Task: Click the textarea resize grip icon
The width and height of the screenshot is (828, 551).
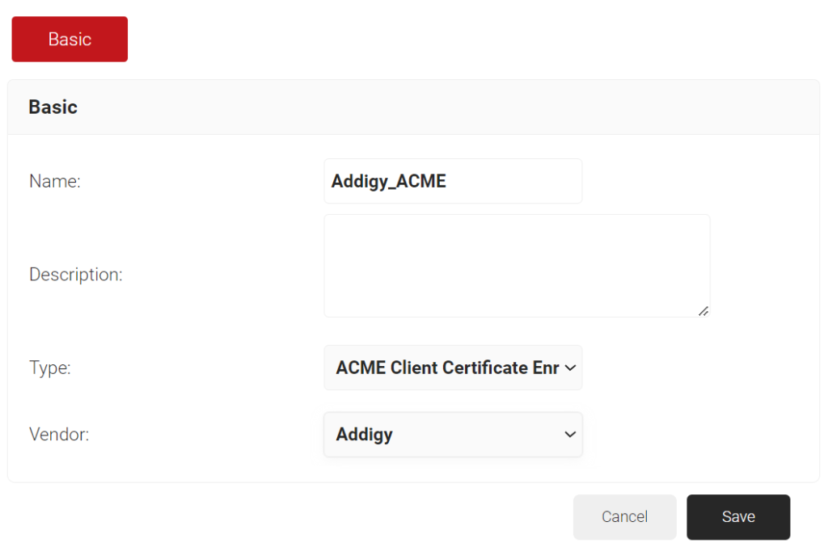Action: click(704, 311)
